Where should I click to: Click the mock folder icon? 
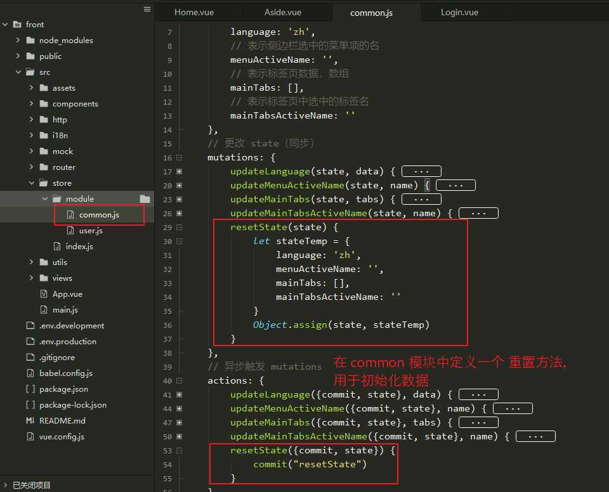[44, 152]
